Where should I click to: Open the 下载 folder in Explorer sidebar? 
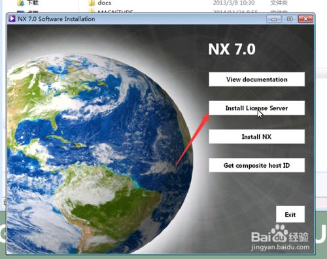tap(33, 3)
